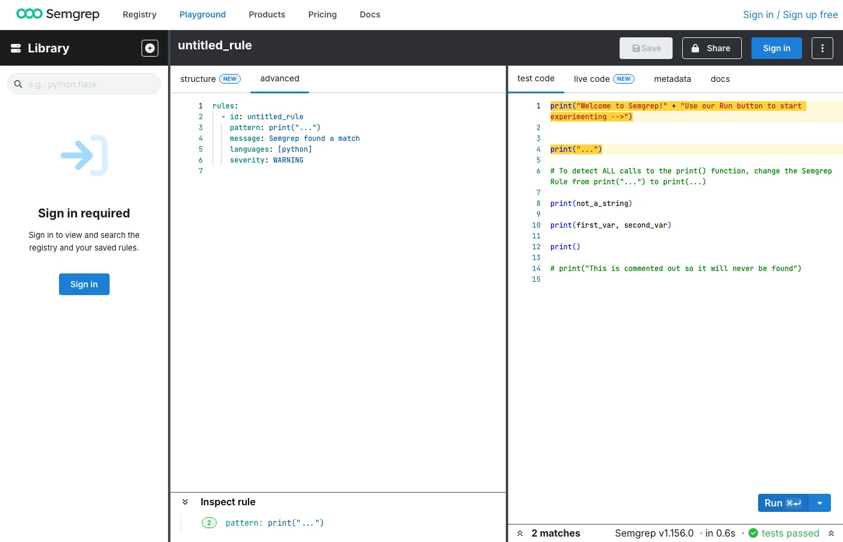Click the Semgrep logo icon
Viewport: 843px width, 542px height.
click(x=28, y=13)
